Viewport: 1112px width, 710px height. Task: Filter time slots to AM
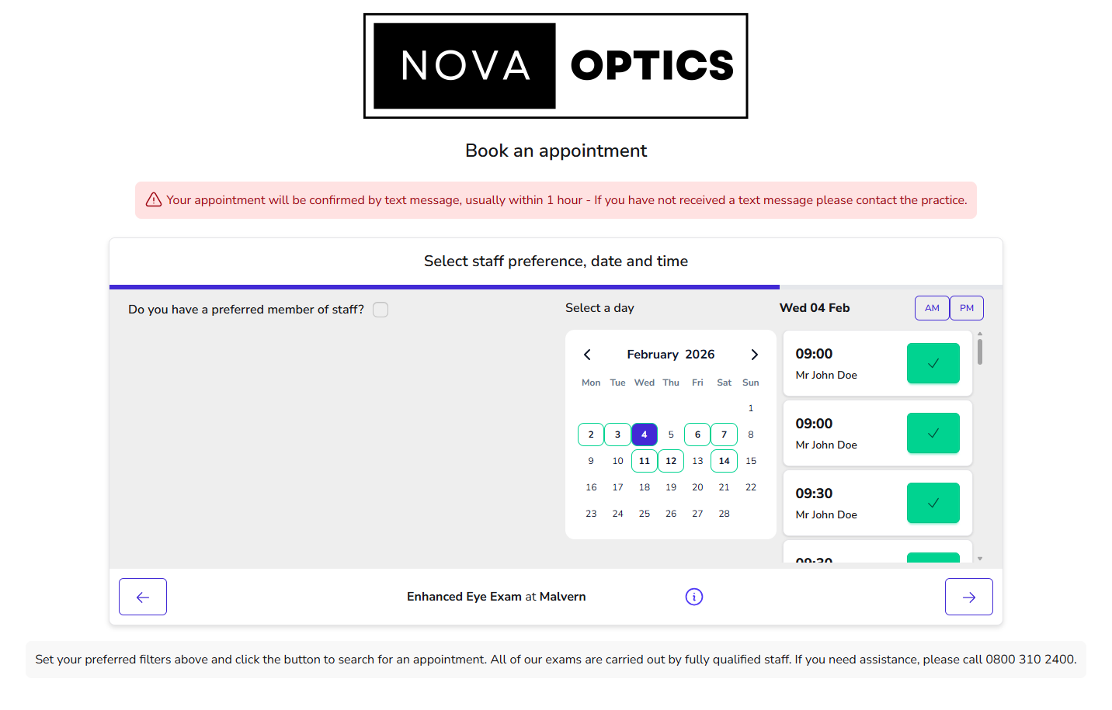(x=932, y=308)
